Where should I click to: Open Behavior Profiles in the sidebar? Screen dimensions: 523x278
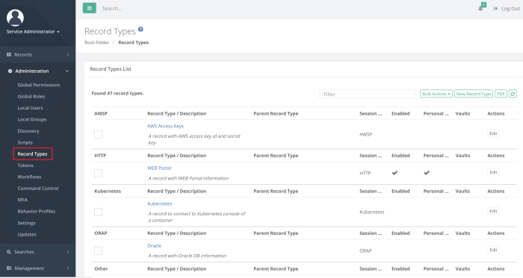[37, 211]
